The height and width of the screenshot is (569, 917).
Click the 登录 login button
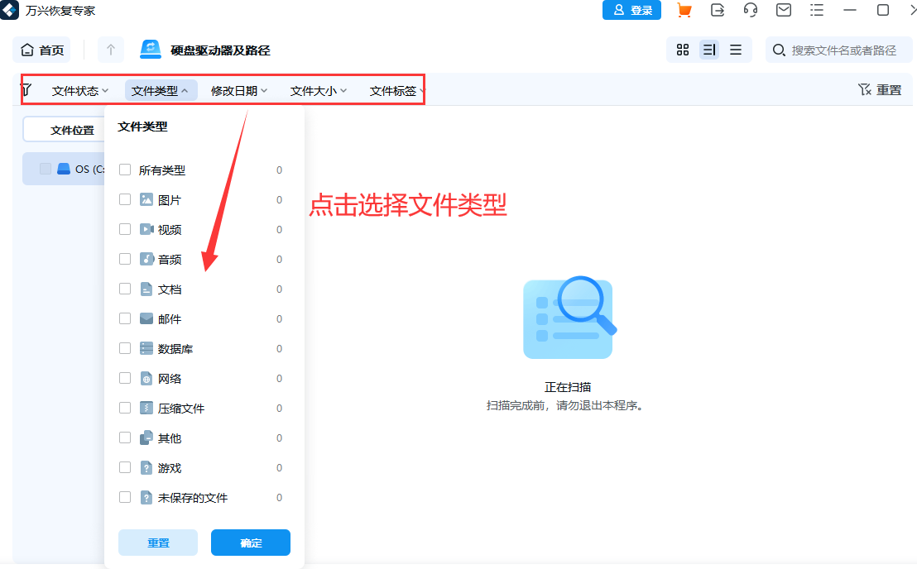click(x=631, y=10)
